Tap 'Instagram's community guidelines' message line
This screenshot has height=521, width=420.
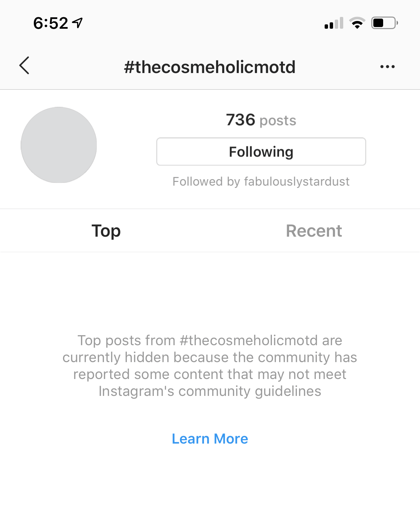point(210,391)
